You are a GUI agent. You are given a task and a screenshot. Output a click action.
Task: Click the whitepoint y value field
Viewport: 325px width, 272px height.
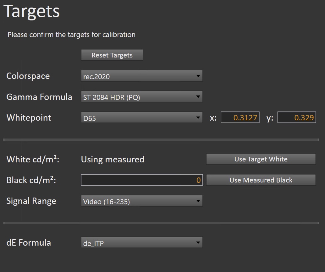coord(296,118)
